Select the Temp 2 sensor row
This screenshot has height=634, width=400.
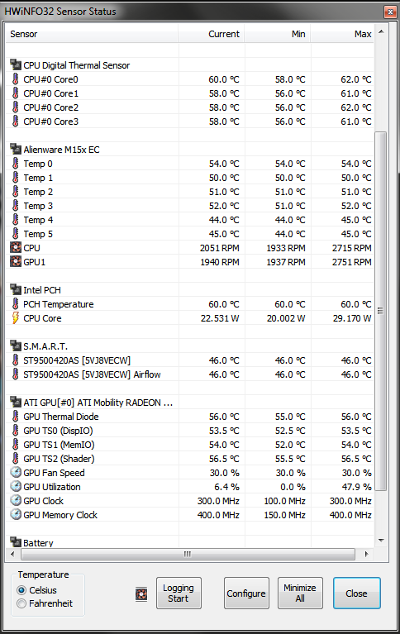tap(190, 192)
